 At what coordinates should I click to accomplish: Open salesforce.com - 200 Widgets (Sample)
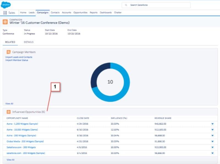coord(26,153)
